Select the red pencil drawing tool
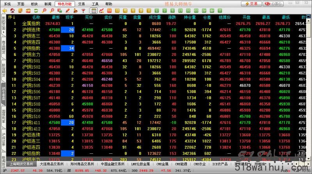The width and height of the screenshot is (312, 174). [x=67, y=11]
